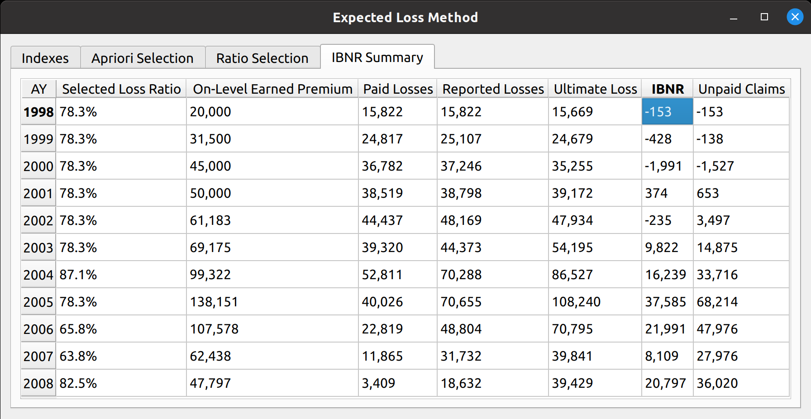Maximize the Expected Loss Method window
811x419 pixels.
click(764, 17)
